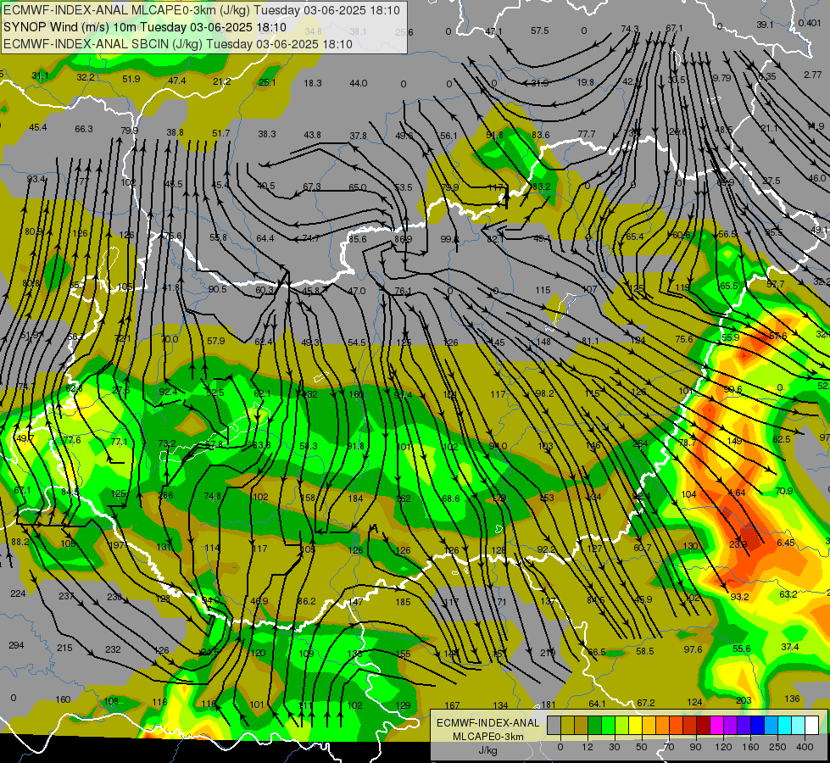This screenshot has height=763, width=830.
Task: Click the '68.6' value on the map
Action: point(450,498)
